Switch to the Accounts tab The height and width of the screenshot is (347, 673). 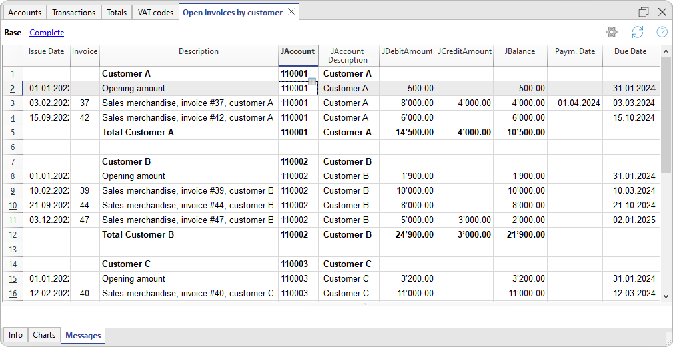[x=25, y=13]
